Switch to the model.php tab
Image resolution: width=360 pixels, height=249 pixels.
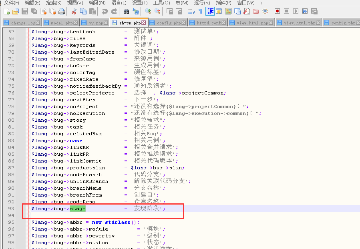[x=62, y=23]
